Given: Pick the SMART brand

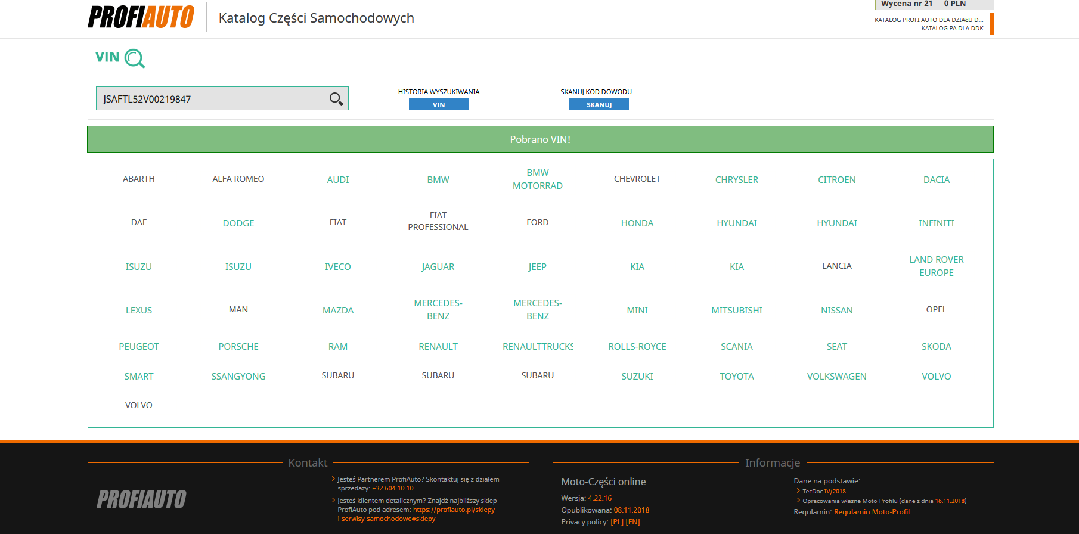Looking at the screenshot, I should coord(139,376).
